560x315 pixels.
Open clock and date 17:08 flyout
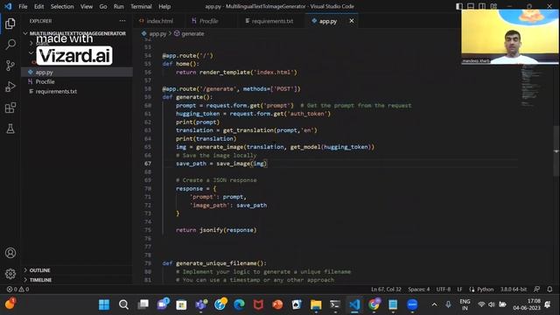coord(528,304)
